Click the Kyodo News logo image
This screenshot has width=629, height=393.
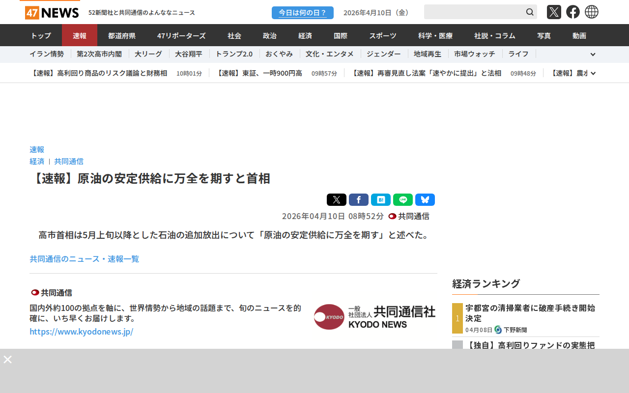[x=374, y=317]
